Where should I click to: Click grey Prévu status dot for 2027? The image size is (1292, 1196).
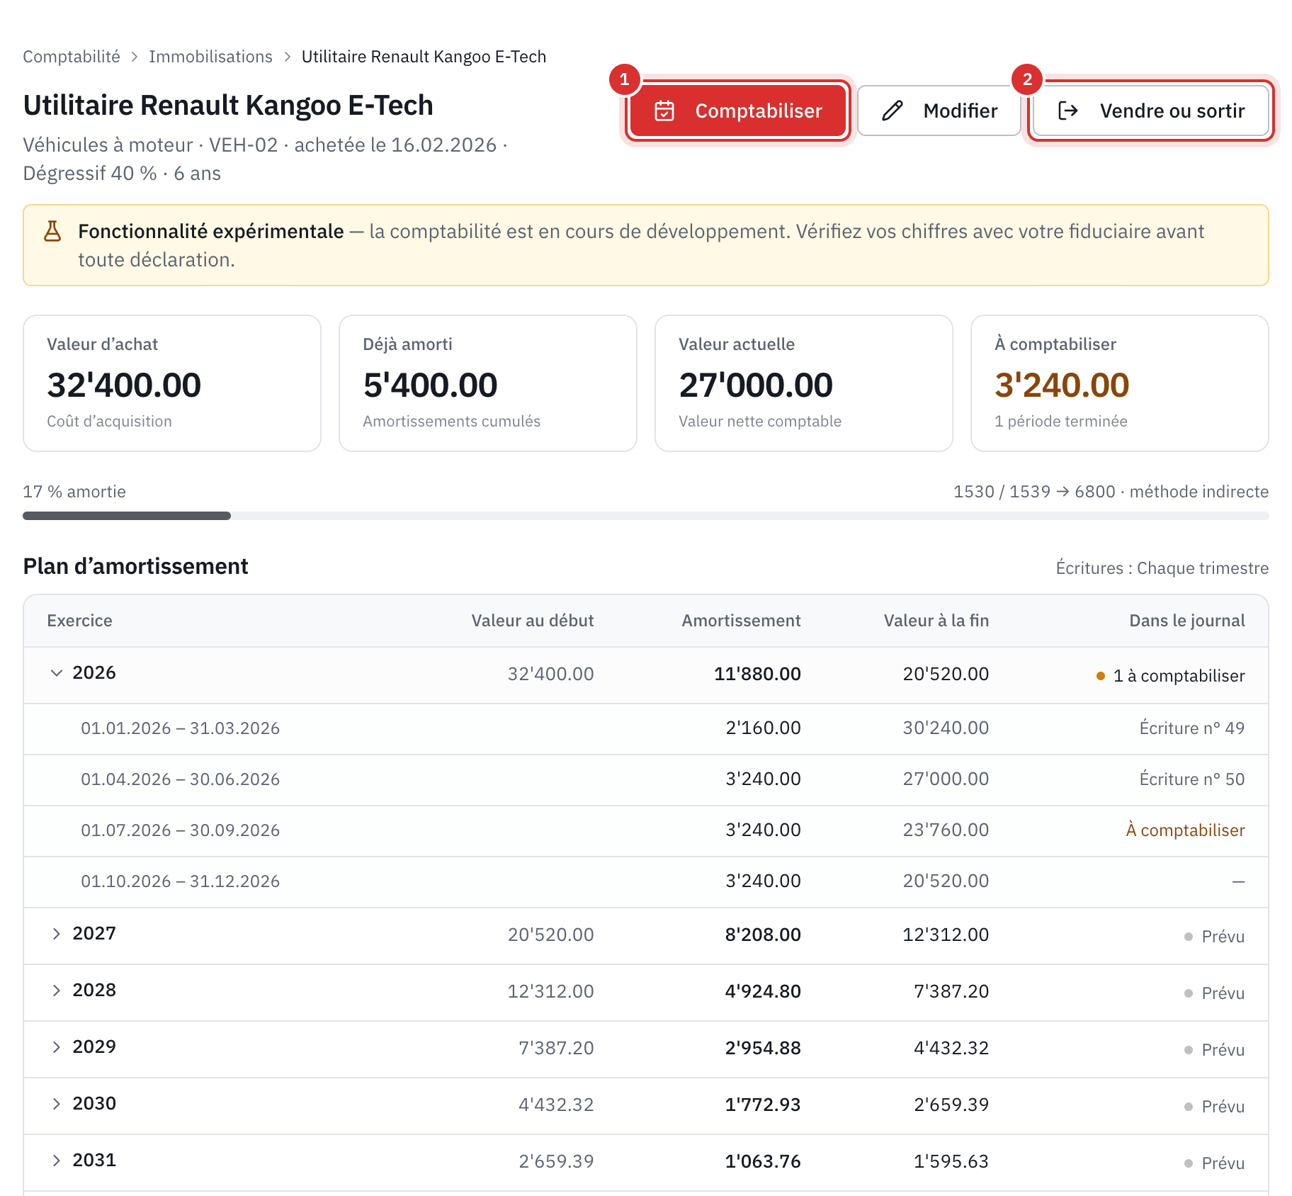[1189, 937]
